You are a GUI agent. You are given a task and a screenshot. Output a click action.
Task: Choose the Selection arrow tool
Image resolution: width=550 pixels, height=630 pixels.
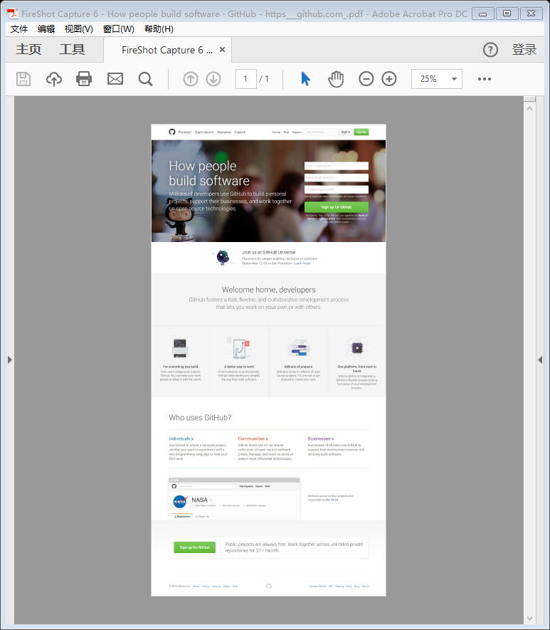click(305, 79)
